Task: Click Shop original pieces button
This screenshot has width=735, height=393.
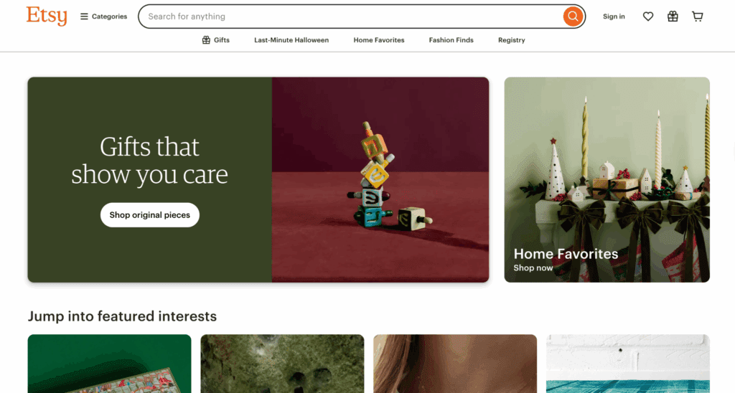Action: pyautogui.click(x=150, y=215)
